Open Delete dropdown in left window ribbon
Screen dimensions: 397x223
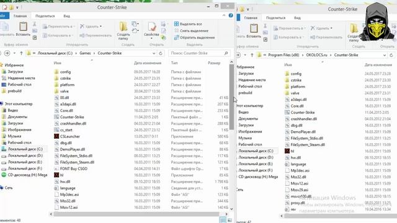(91, 26)
